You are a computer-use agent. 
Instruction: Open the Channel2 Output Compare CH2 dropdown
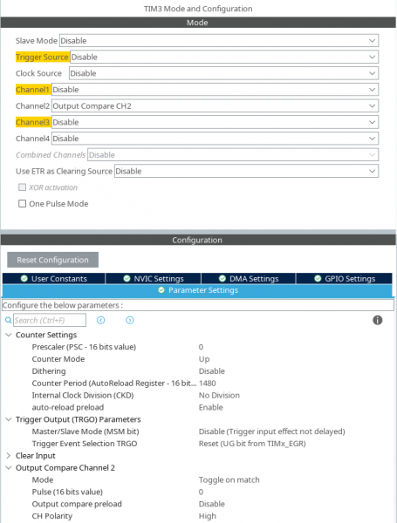(x=215, y=106)
